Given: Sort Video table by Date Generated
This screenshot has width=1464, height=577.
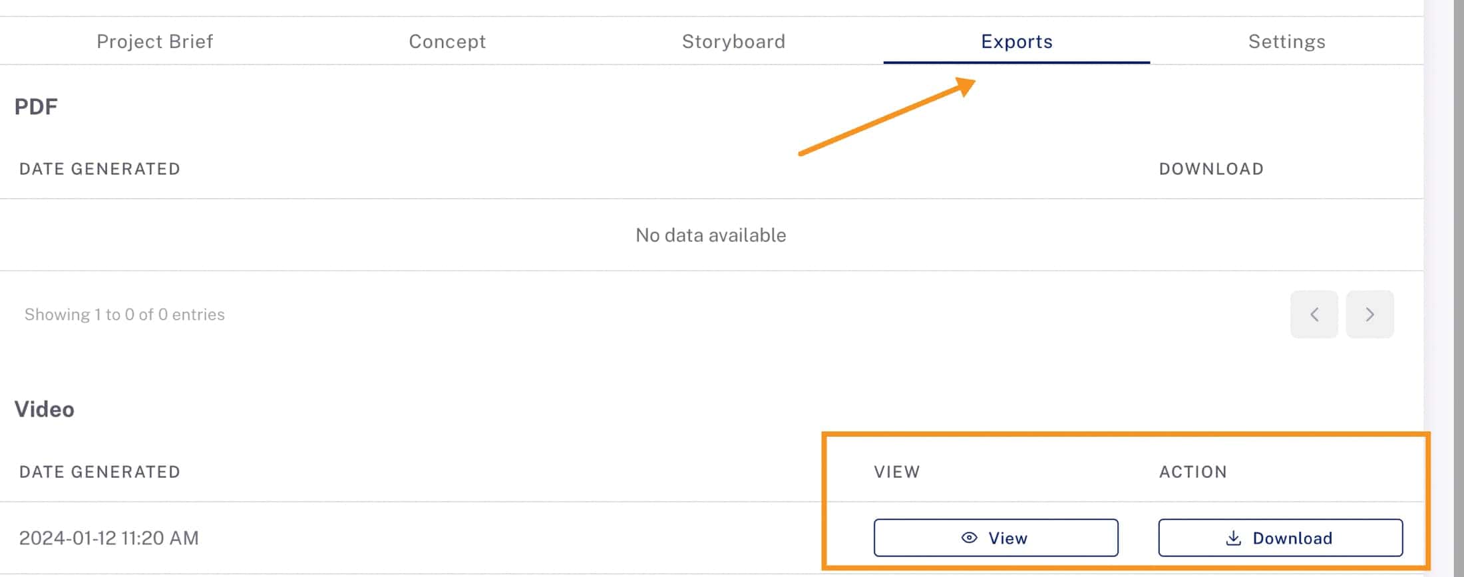Looking at the screenshot, I should [100, 472].
